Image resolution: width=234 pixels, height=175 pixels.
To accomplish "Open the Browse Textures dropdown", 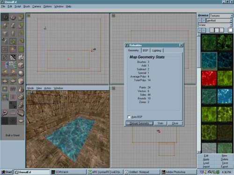I will pos(221,16).
